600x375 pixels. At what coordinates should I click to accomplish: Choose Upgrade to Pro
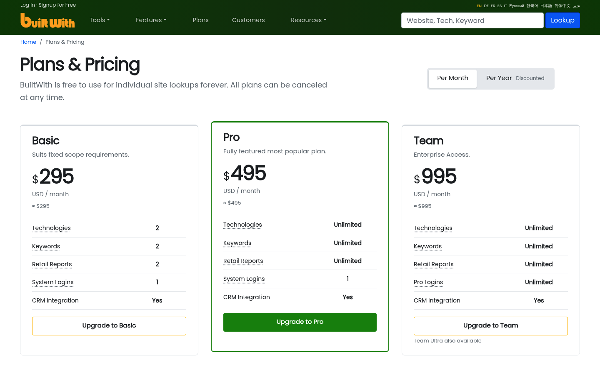pyautogui.click(x=300, y=322)
